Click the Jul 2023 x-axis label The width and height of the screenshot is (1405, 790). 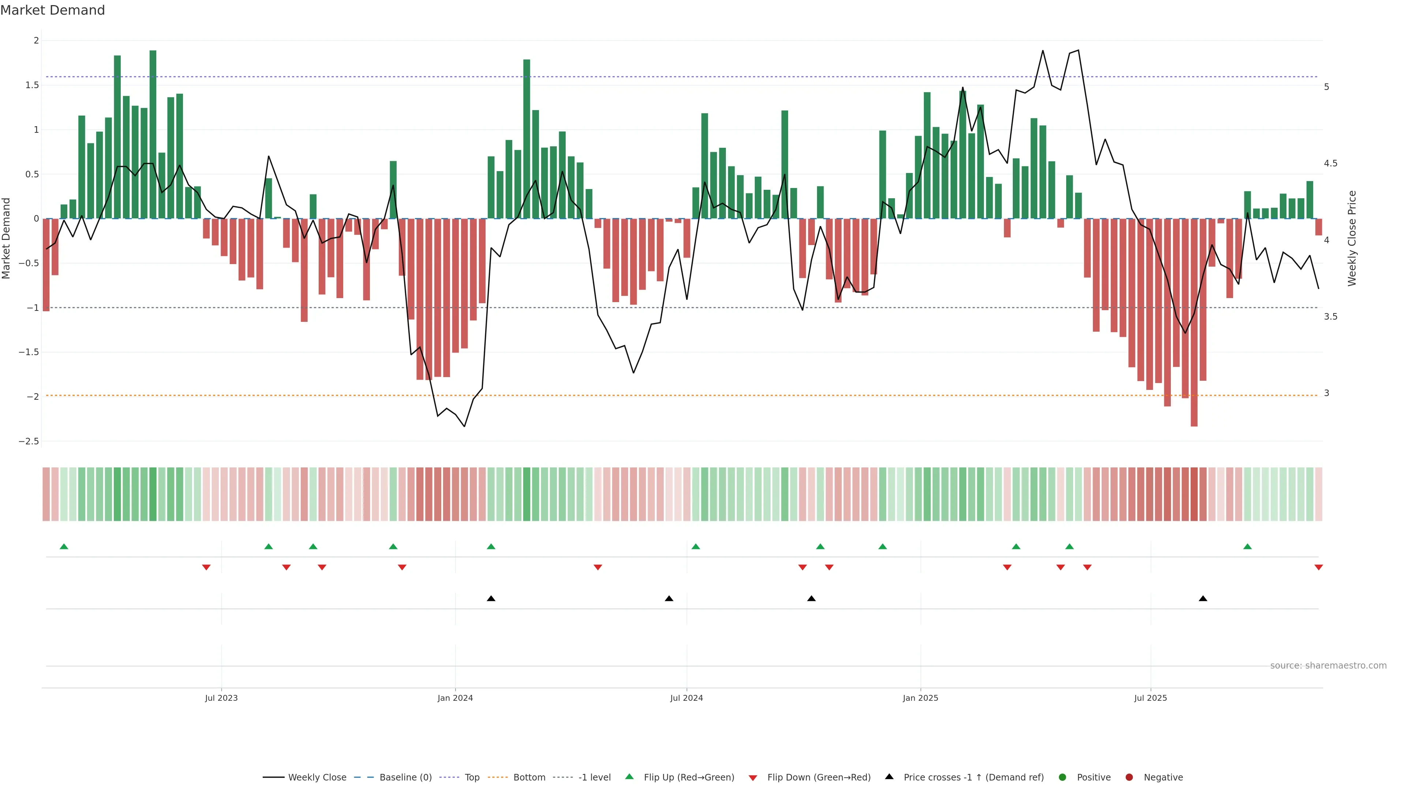coord(221,698)
